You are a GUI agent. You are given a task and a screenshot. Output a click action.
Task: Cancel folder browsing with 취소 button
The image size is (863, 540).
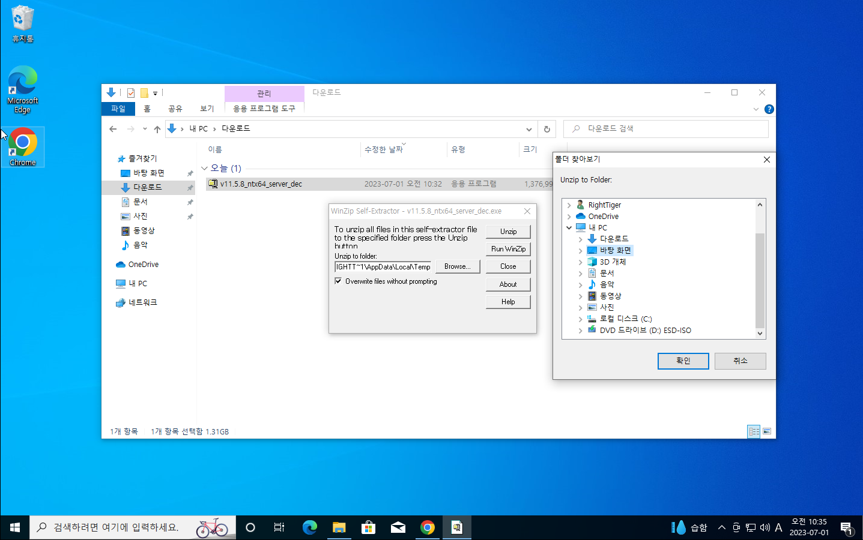[740, 361]
